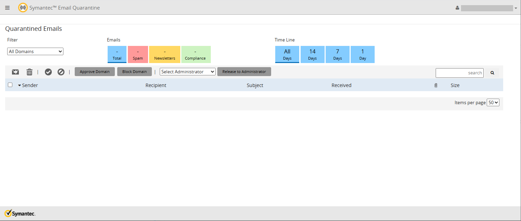The image size is (521, 221).
Task: Select the red Spam emails tile
Action: click(138, 54)
